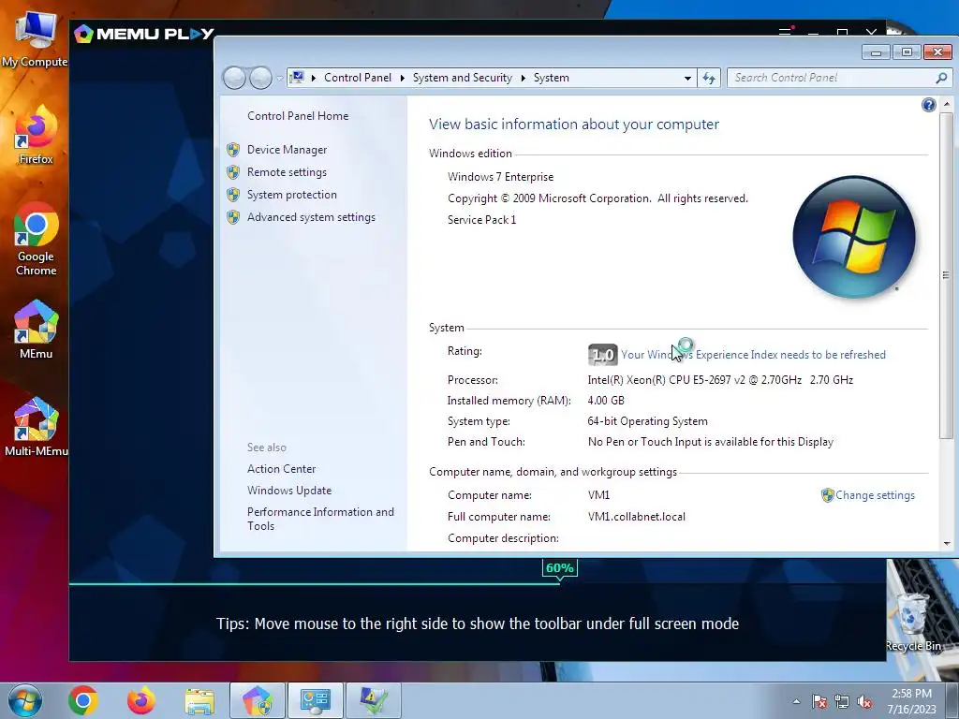Open the My Computer desktop icon
Screen dimensions: 959x719
tap(35, 38)
